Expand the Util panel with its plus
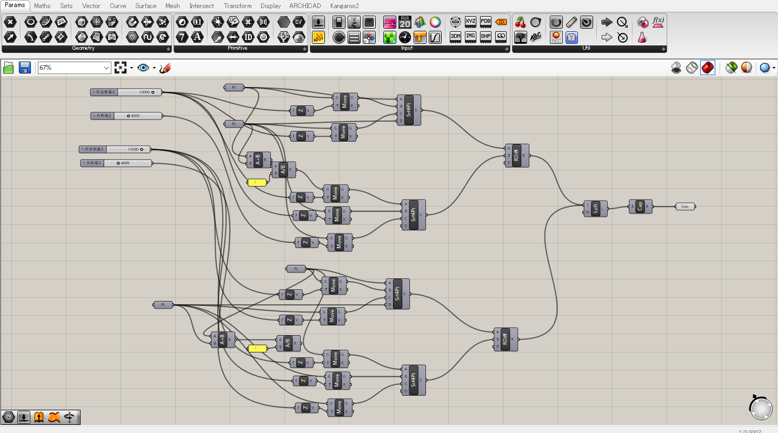 pyautogui.click(x=663, y=49)
